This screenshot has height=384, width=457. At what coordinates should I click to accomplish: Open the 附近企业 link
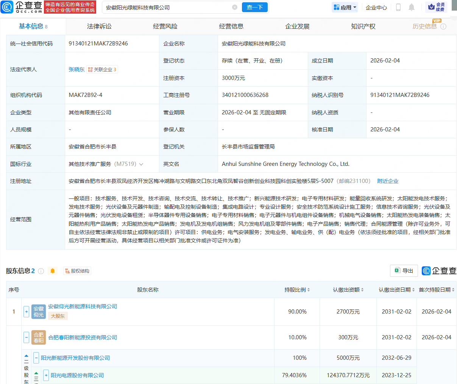point(387,181)
